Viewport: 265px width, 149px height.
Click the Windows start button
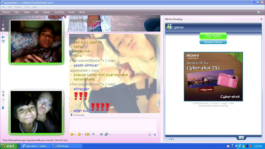coord(9,146)
